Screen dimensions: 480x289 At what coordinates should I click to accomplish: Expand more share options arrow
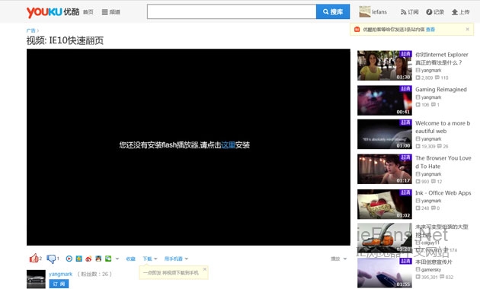(x=117, y=259)
